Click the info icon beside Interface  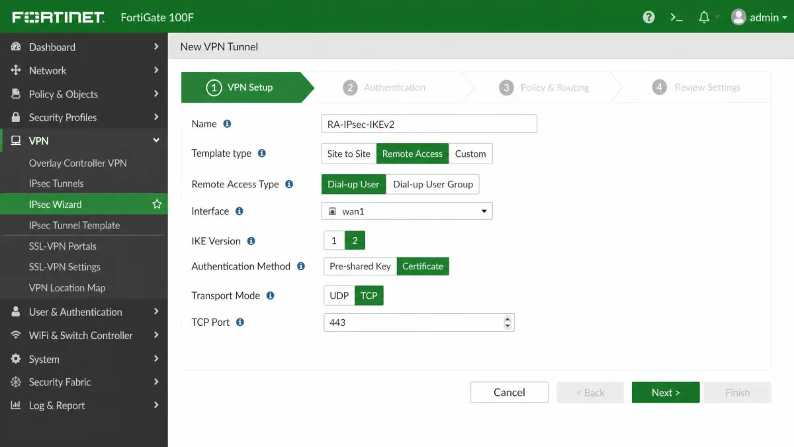(240, 211)
